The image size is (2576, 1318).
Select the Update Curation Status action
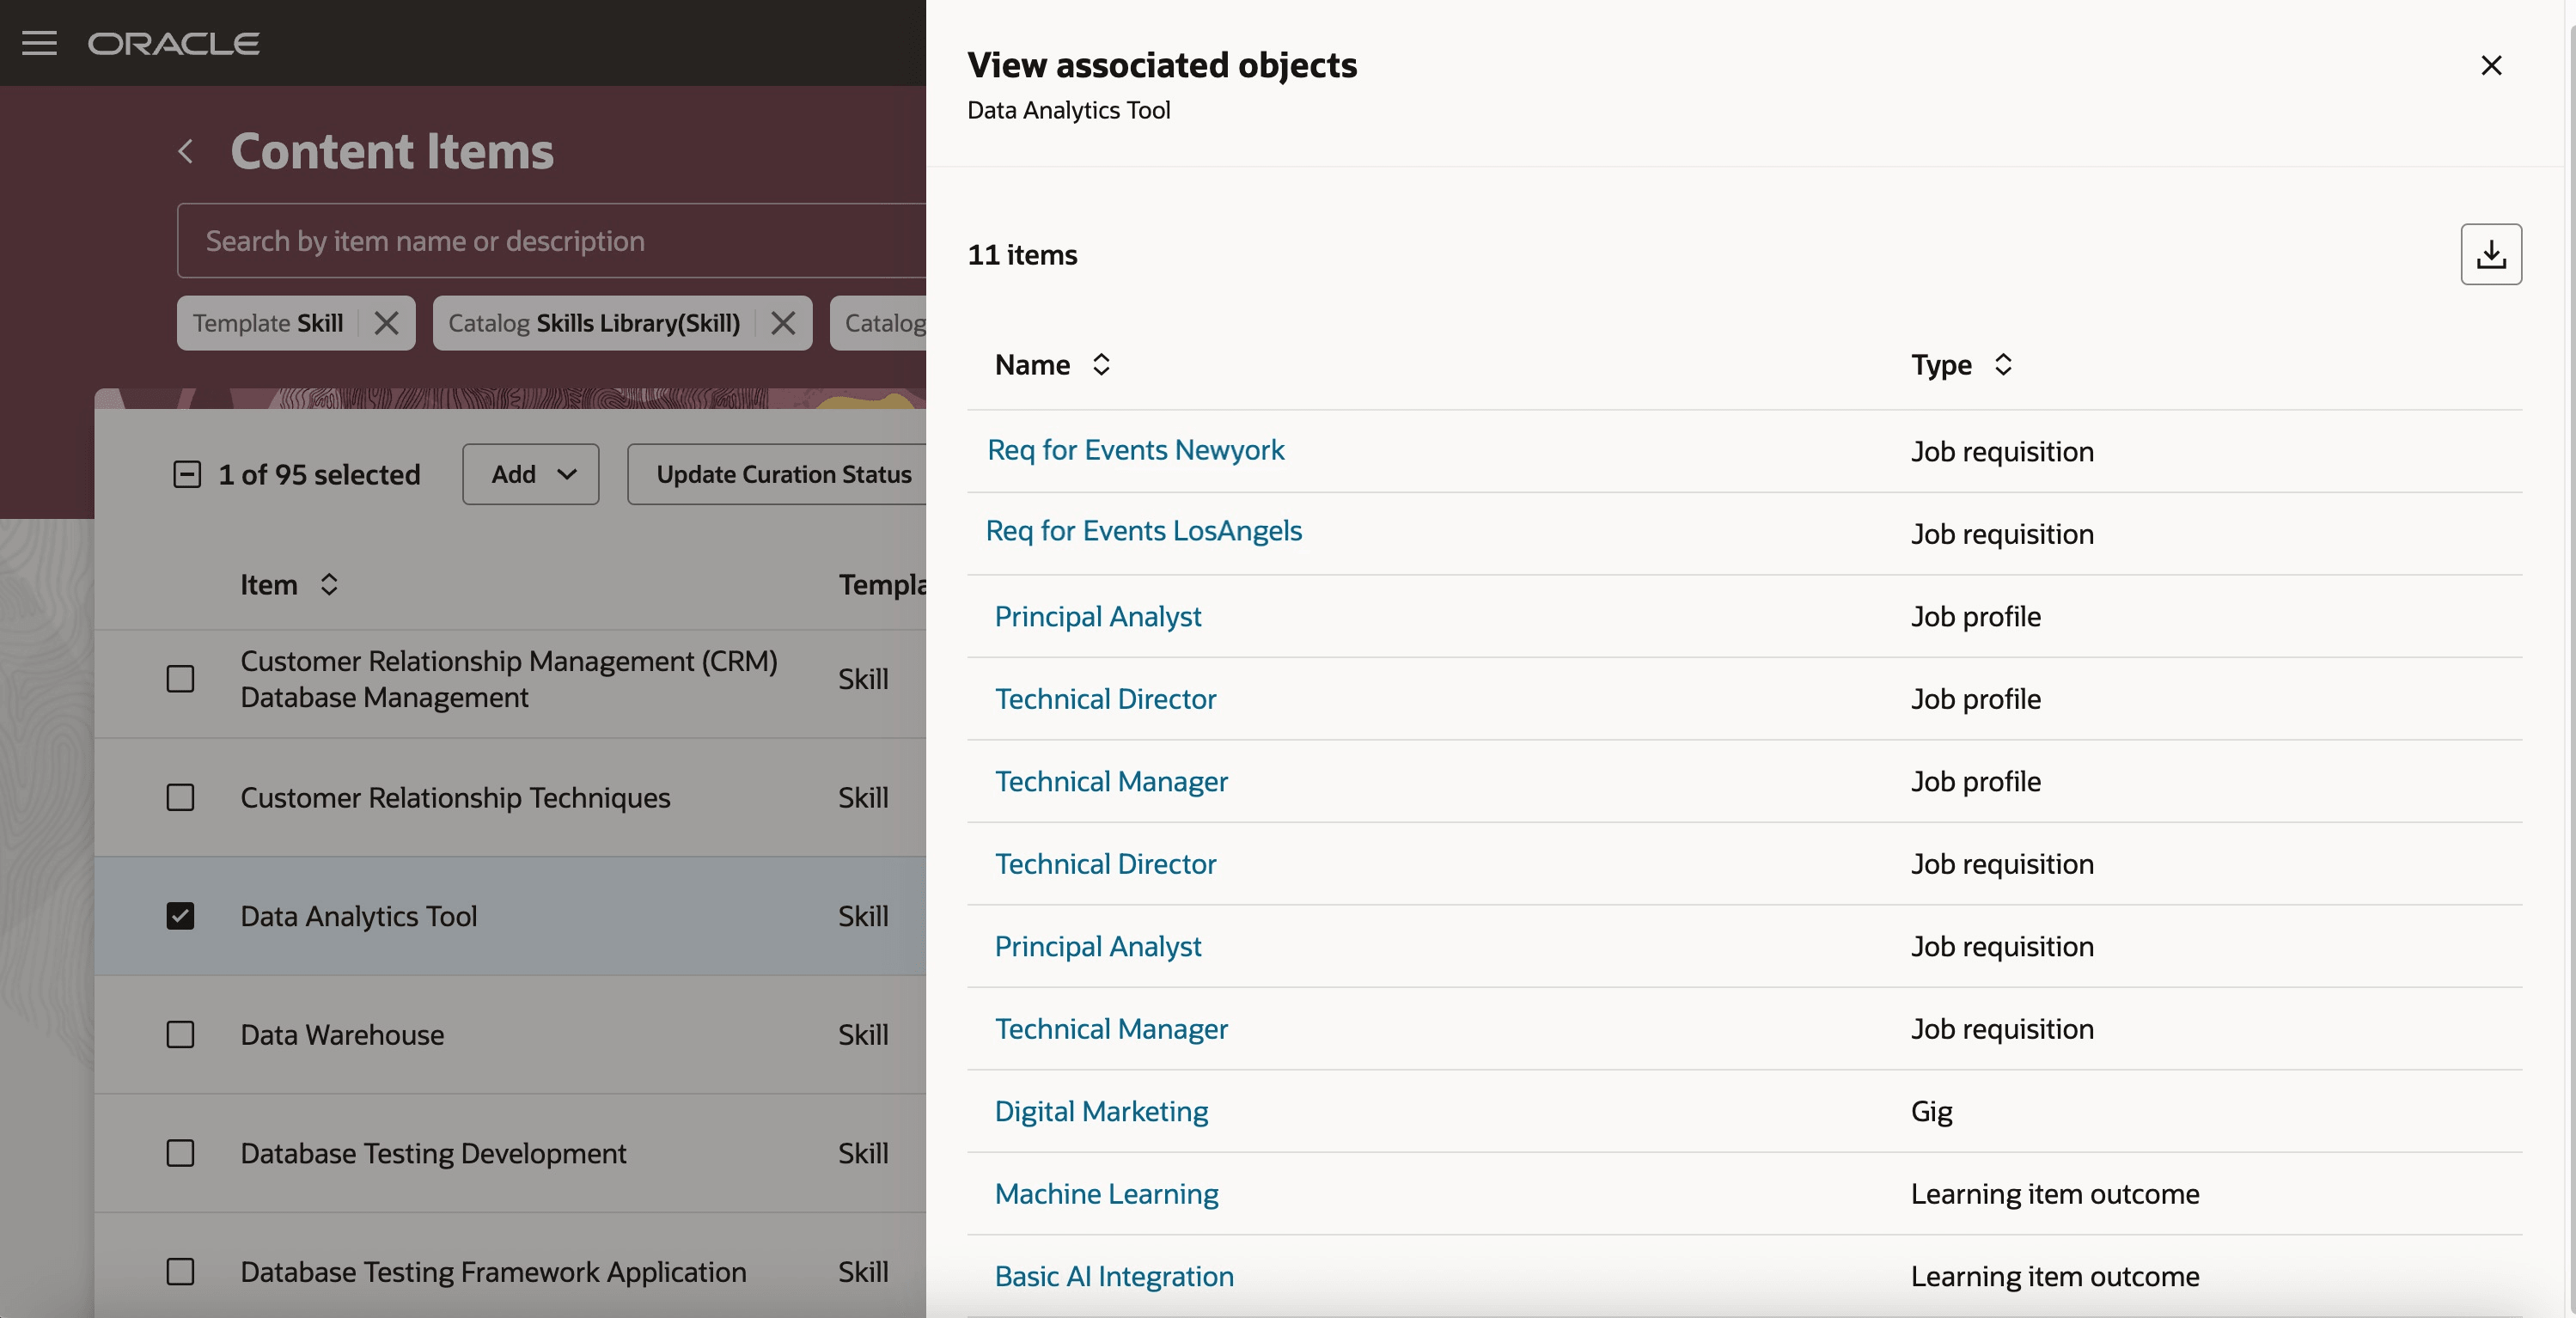(x=784, y=474)
